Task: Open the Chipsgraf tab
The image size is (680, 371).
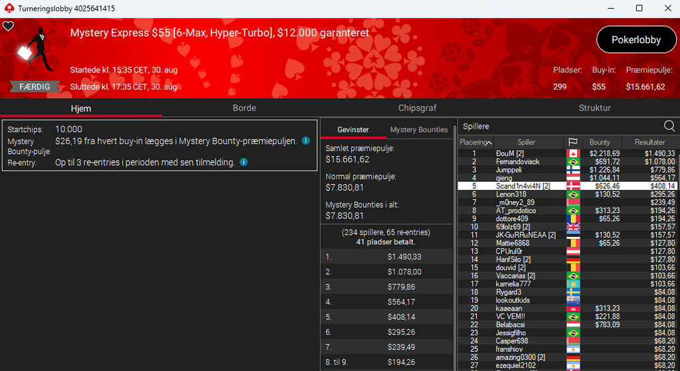Action: tap(417, 108)
